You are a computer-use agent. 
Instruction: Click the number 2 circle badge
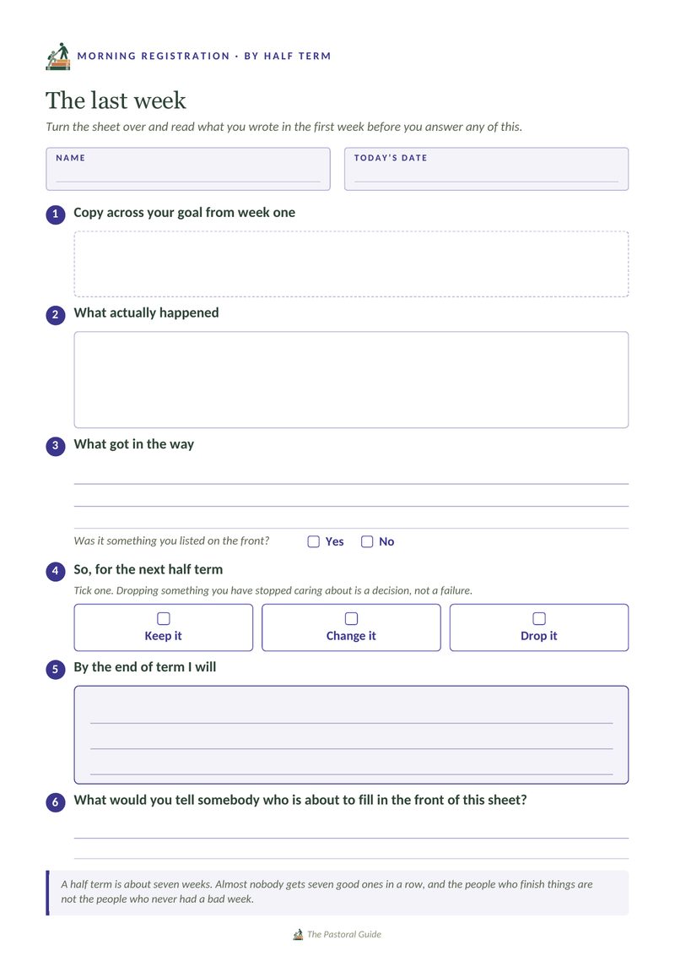point(56,315)
